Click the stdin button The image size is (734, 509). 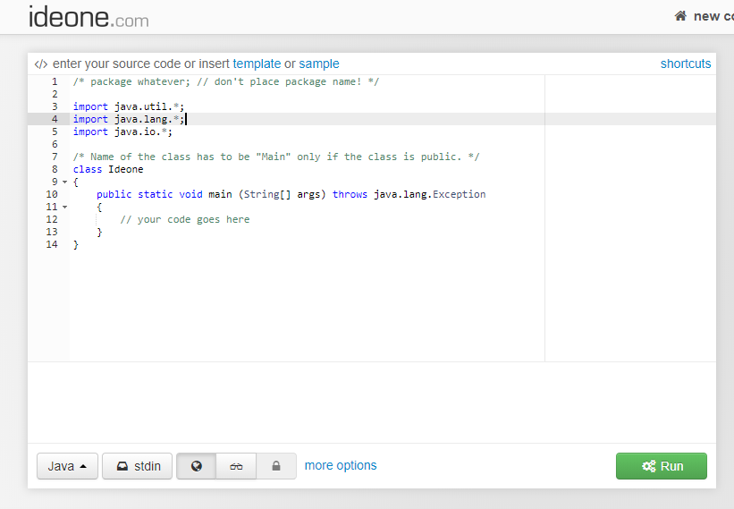pos(137,466)
